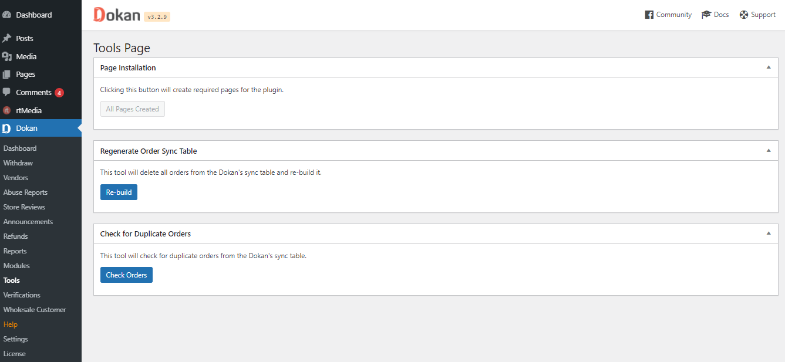The image size is (785, 362).
Task: Click the Facebook Community icon
Action: [x=649, y=15]
